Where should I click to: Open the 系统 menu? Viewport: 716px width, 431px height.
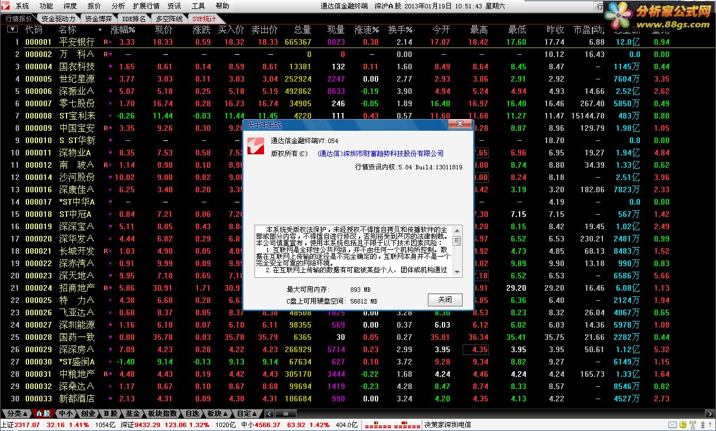22,6
